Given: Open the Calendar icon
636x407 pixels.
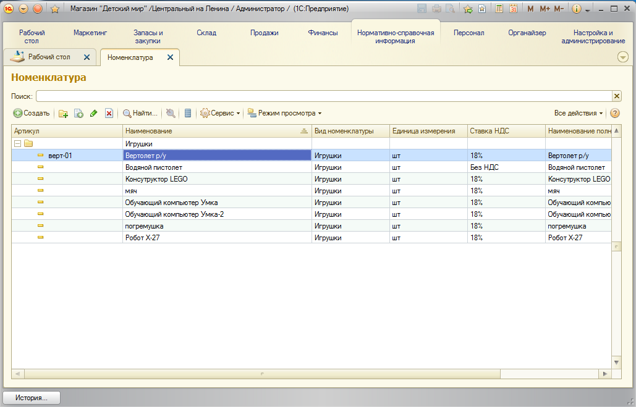Looking at the screenshot, I should coord(513,9).
